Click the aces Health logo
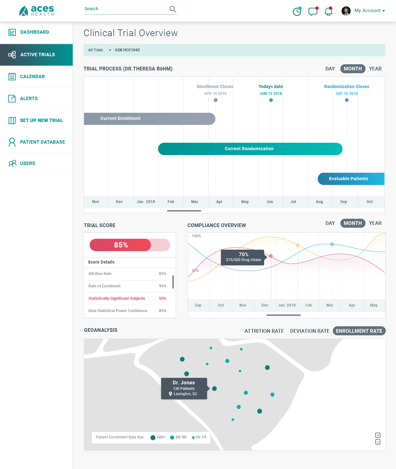Viewport: 396px width, 469px height. pos(37,11)
